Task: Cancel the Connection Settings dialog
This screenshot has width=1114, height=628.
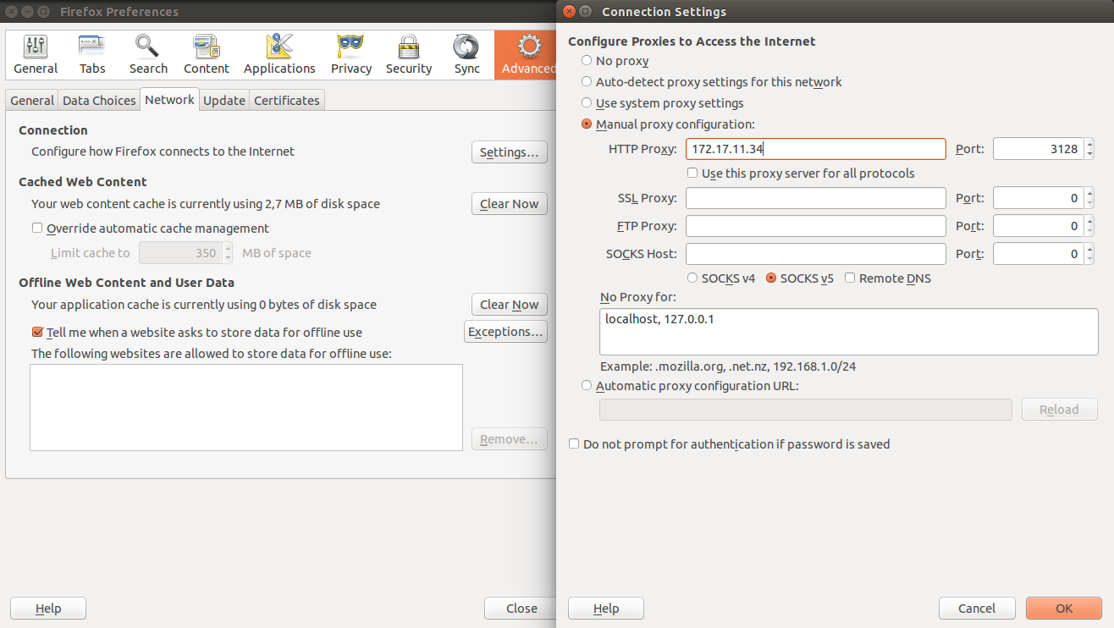Action: pyautogui.click(x=977, y=608)
